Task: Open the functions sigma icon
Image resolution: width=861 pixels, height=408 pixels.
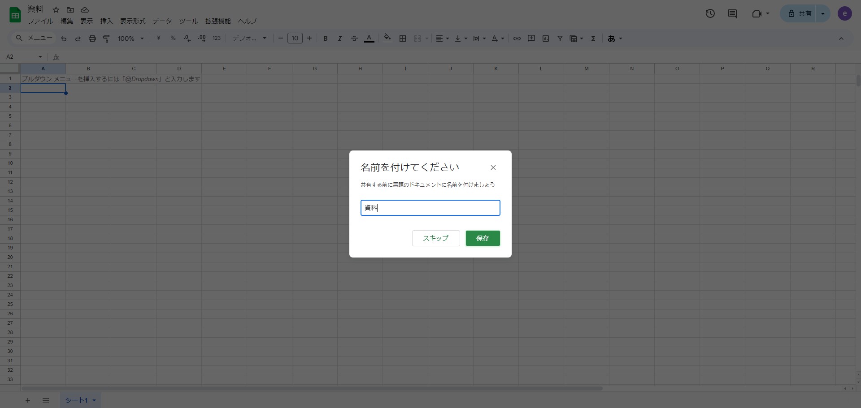Action: 593,39
